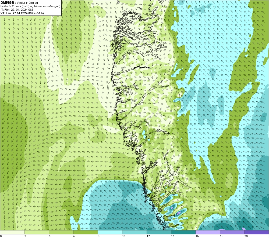Click the legend label '14'
Screen dimensions: 269x238
tap(173, 236)
